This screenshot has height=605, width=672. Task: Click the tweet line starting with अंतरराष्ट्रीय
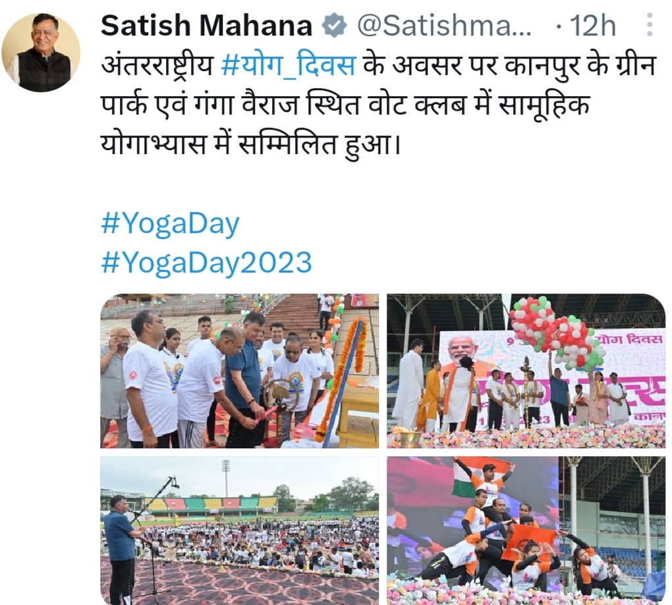[x=378, y=66]
